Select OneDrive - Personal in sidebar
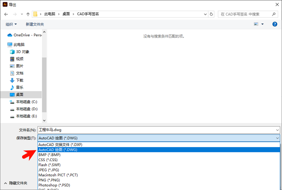 pyautogui.click(x=24, y=35)
